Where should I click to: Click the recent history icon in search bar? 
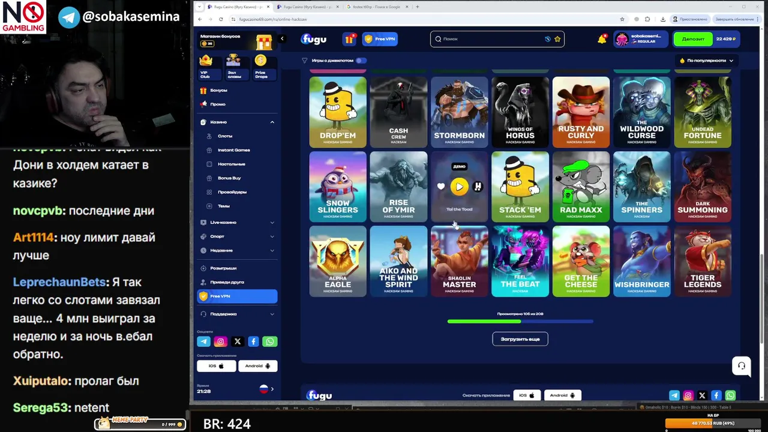[548, 39]
